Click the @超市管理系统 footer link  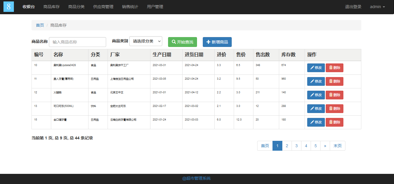(196, 178)
